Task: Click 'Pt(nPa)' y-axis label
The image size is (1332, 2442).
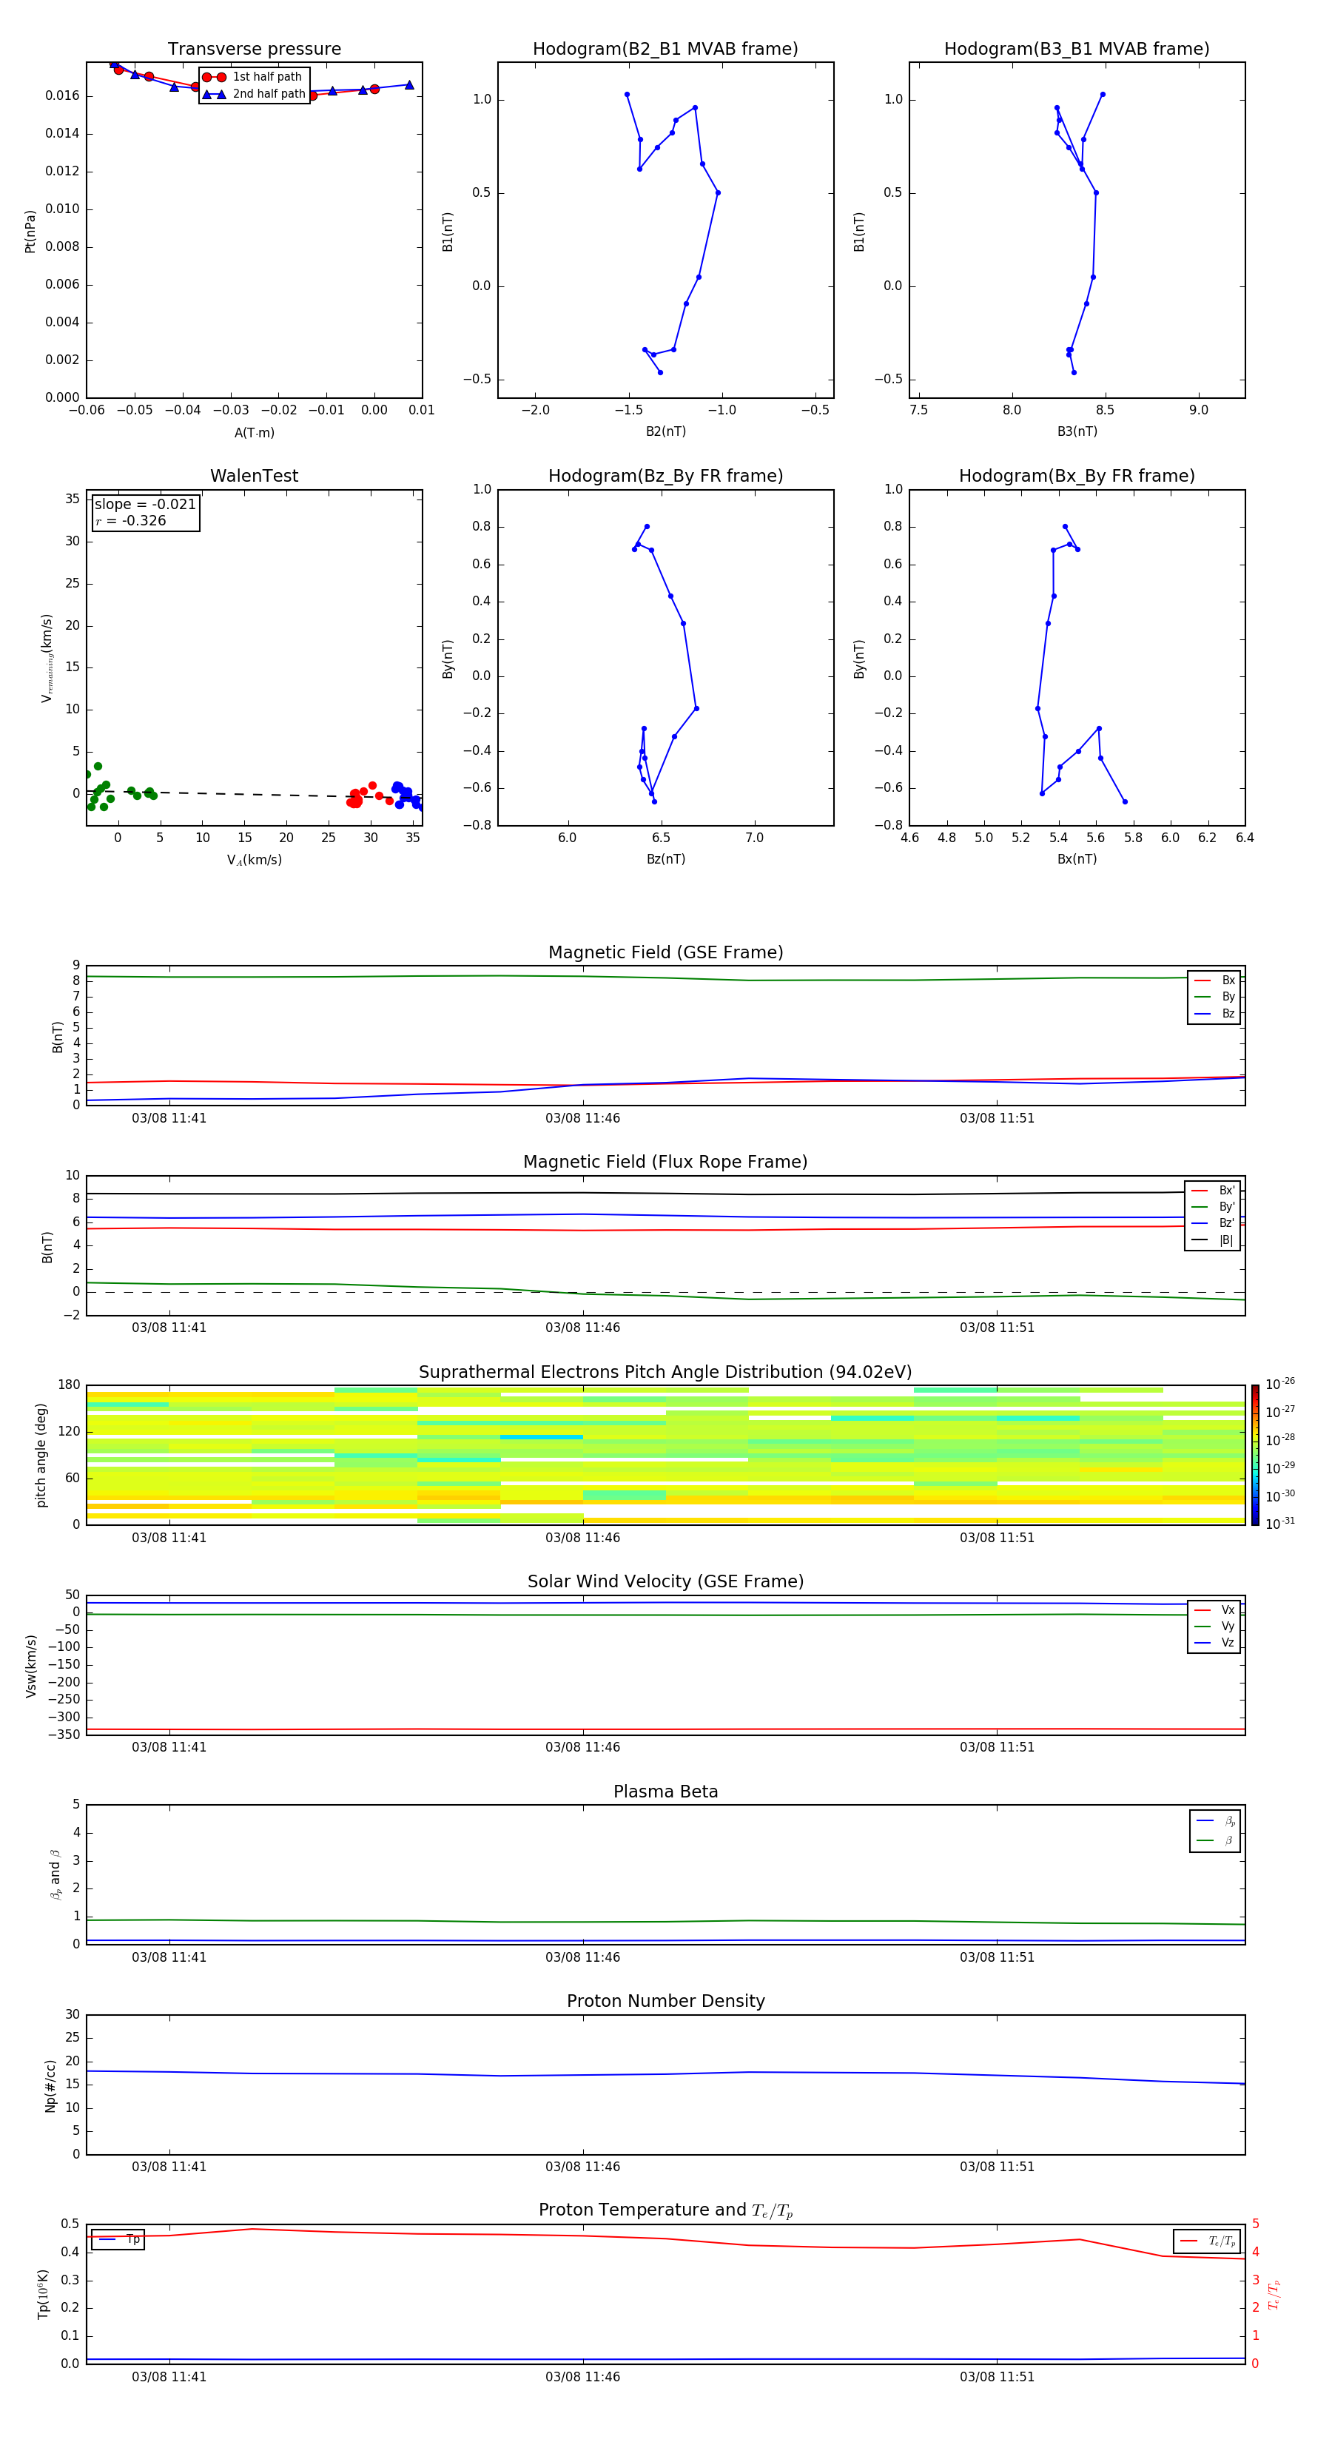Action: coord(30,230)
